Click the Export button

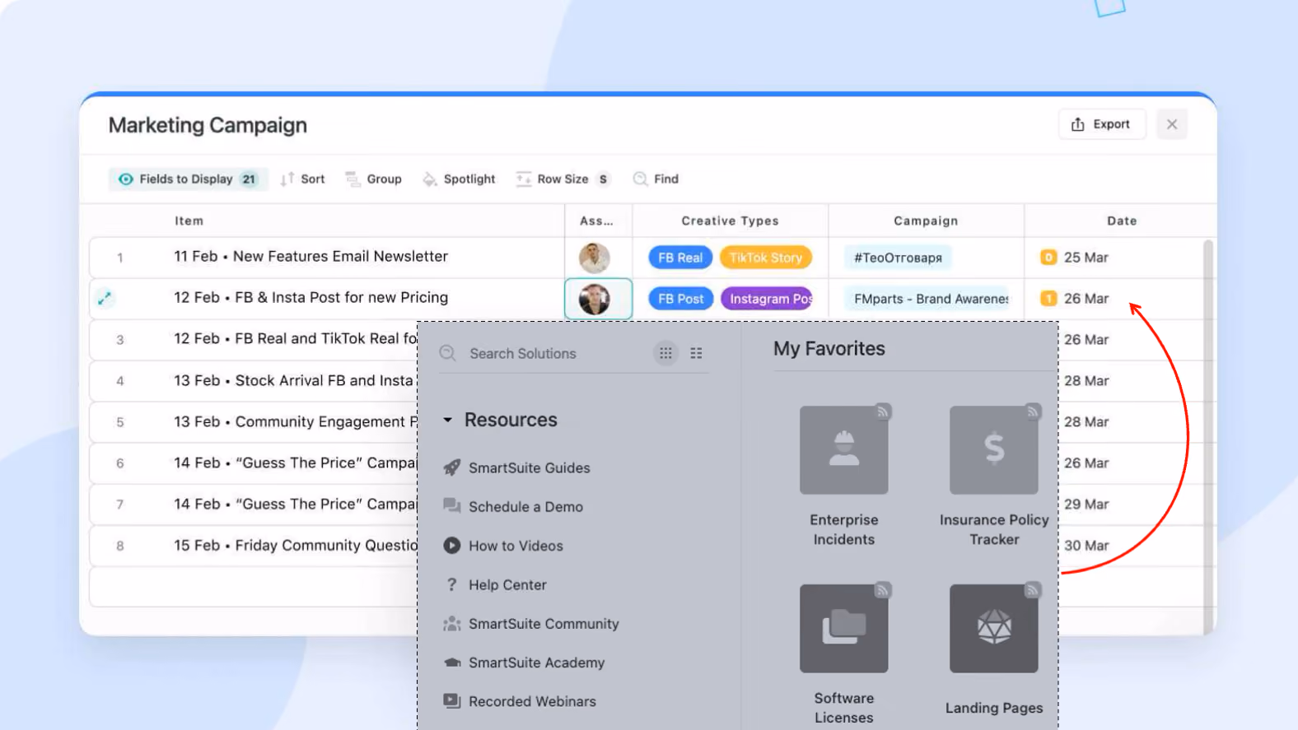1101,124
